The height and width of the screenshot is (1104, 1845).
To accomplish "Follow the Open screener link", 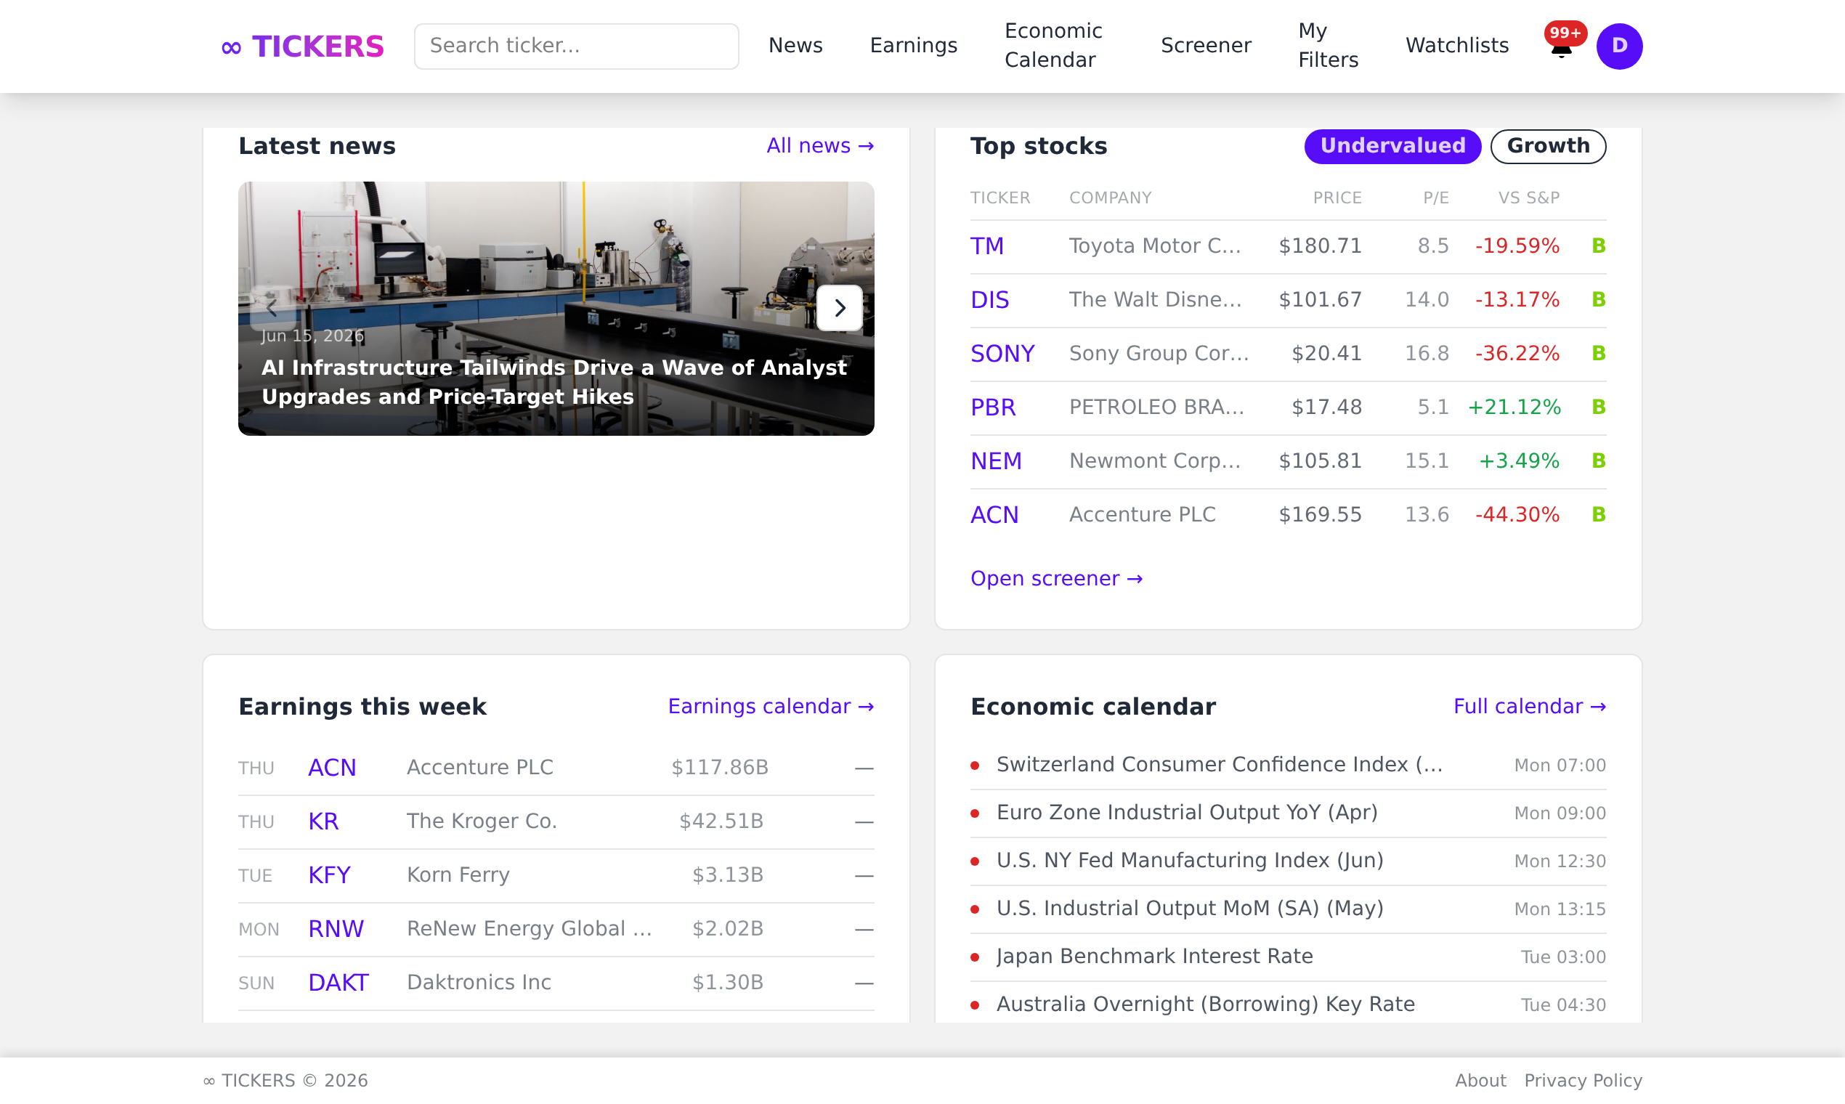I will [x=1055, y=579].
